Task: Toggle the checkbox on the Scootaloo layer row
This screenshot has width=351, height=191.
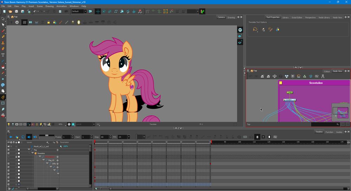Action: [19, 153]
